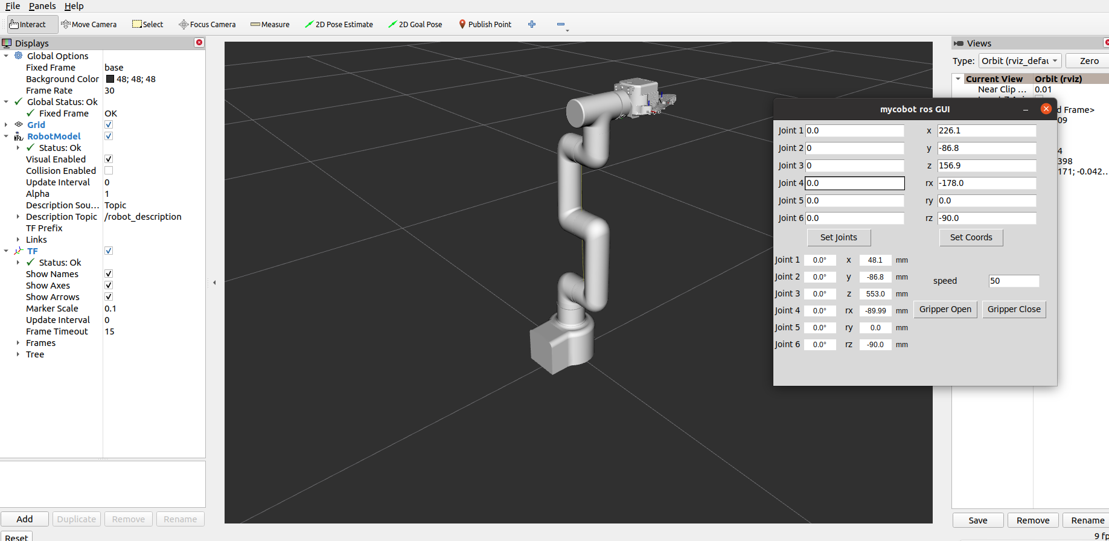Close the Displays panel

[199, 42]
